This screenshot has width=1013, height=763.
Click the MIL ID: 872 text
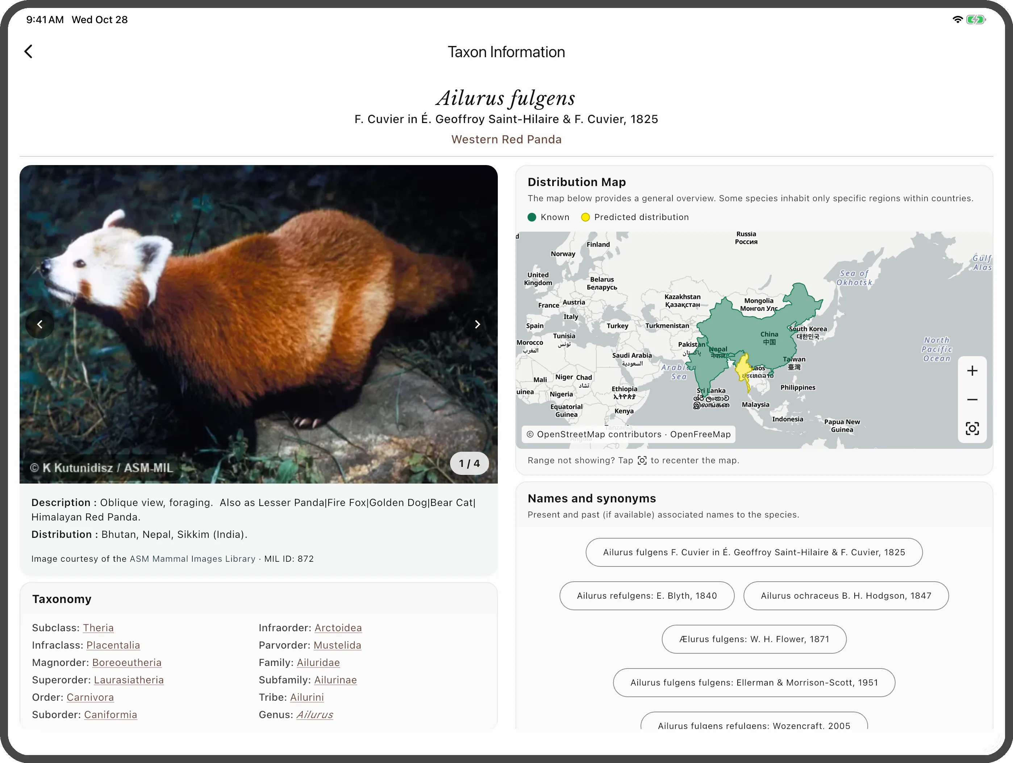tap(289, 558)
